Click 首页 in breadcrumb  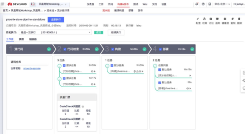pos(5,10)
